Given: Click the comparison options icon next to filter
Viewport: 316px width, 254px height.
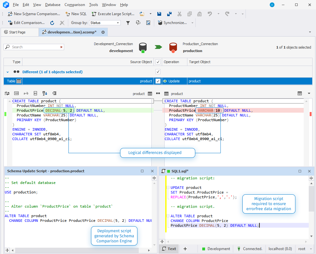Looking at the screenshot, I should pos(138,23).
